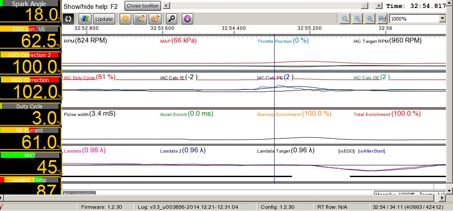Viewport: 453px width, 211px height.
Task: Click the 32:53.600 time axis tick
Action: pyautogui.click(x=162, y=28)
